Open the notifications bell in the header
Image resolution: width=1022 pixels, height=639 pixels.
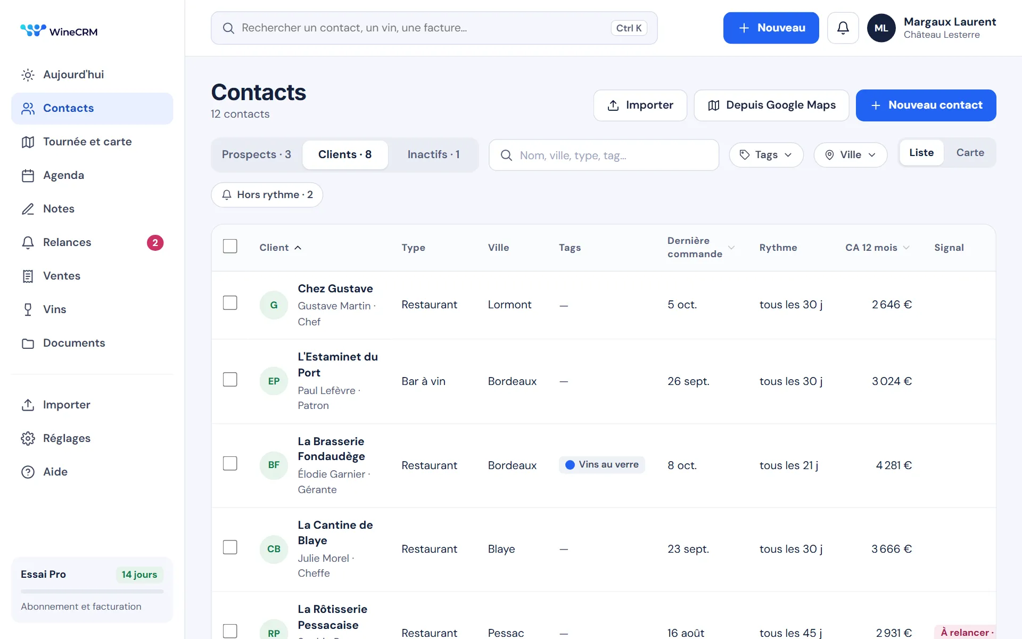click(x=843, y=28)
